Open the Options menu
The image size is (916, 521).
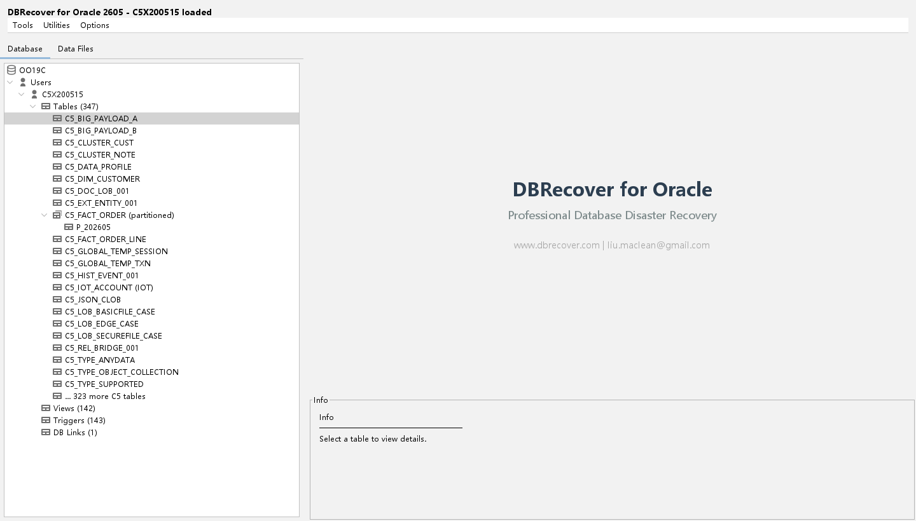pos(95,25)
